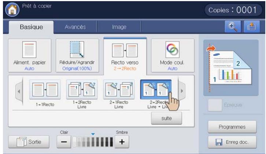This screenshot has height=154, width=266.
Task: Switch to the Avancés tab
Action: [75, 27]
